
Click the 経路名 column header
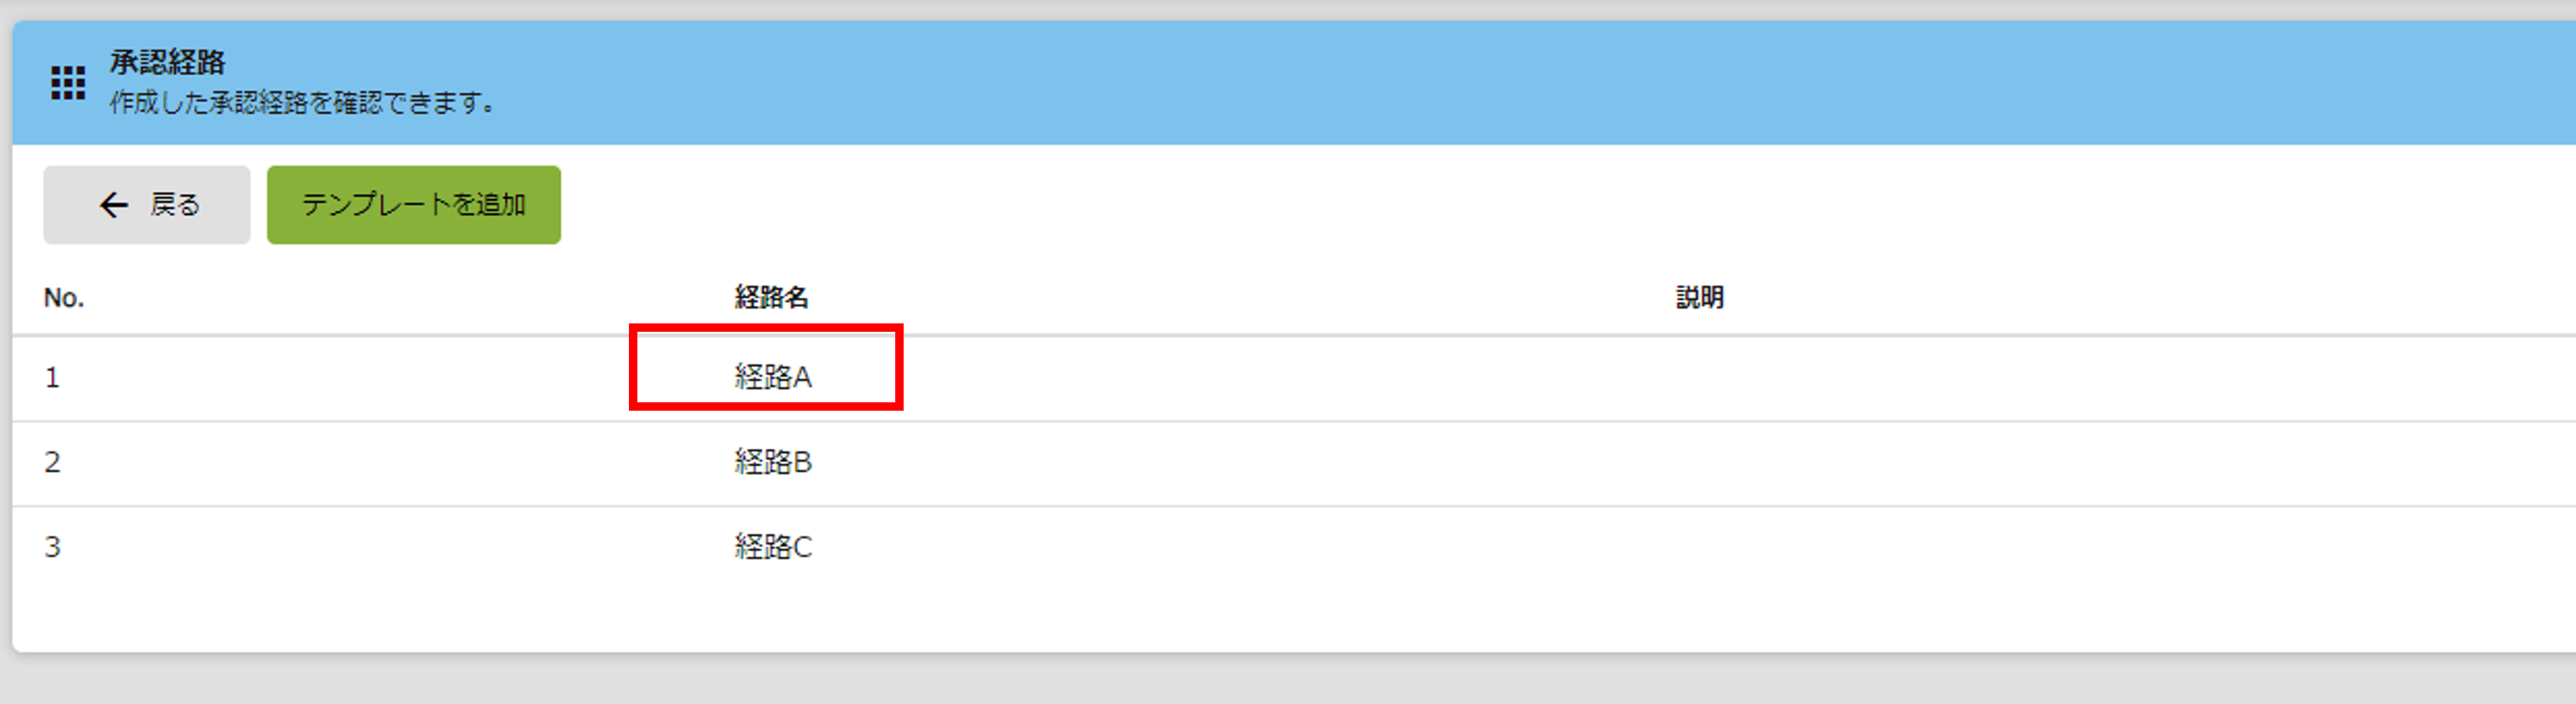point(771,297)
